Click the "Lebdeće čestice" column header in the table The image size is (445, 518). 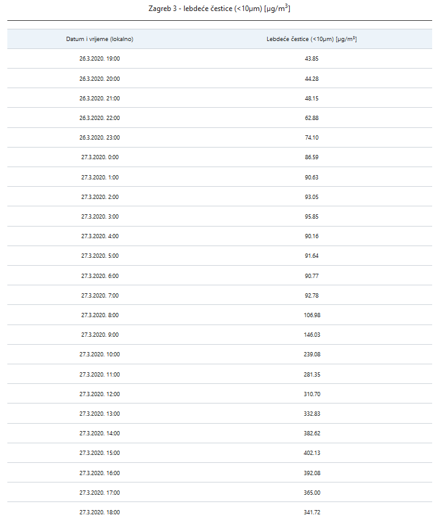point(312,39)
